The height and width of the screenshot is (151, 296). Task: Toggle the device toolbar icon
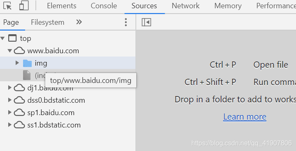24,5
